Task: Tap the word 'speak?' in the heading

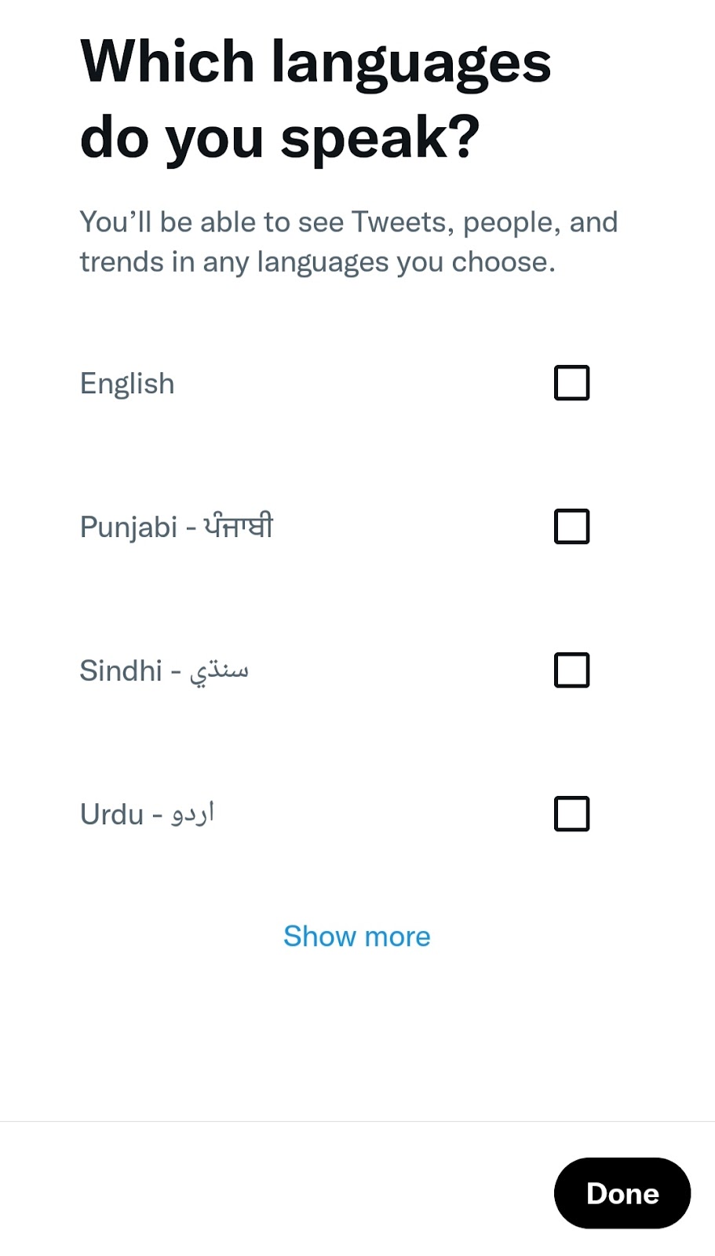Action: pos(380,138)
